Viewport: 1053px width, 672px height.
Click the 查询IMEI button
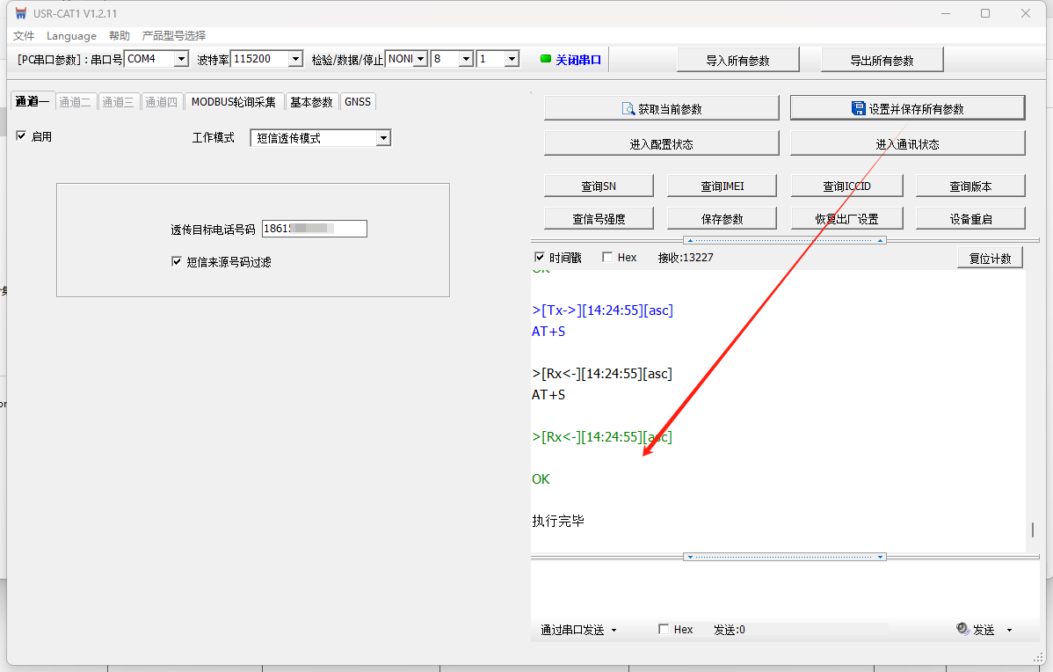tap(722, 186)
